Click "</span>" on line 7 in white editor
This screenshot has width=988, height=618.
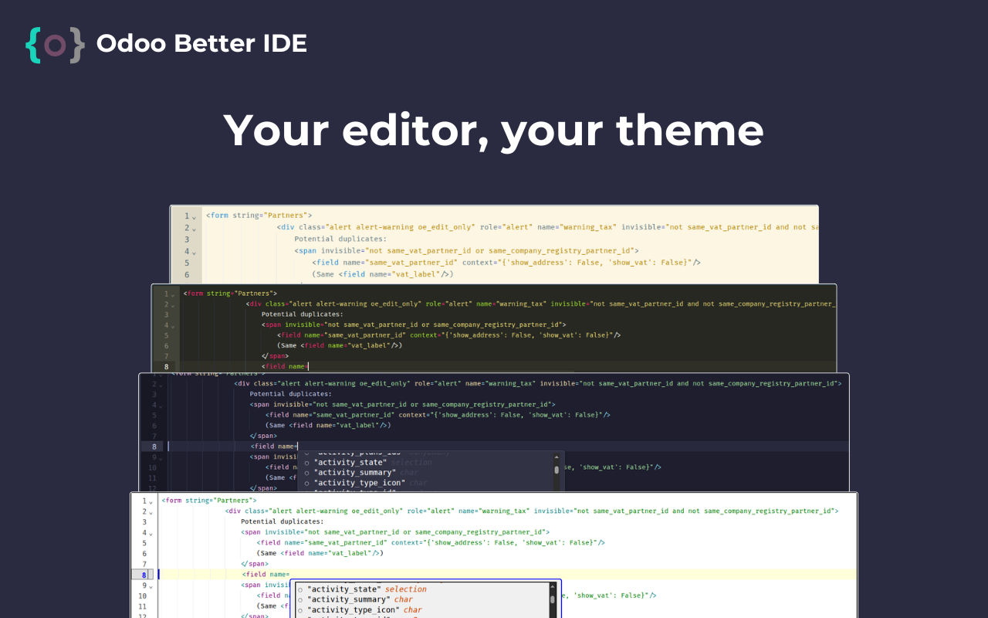coord(255,564)
